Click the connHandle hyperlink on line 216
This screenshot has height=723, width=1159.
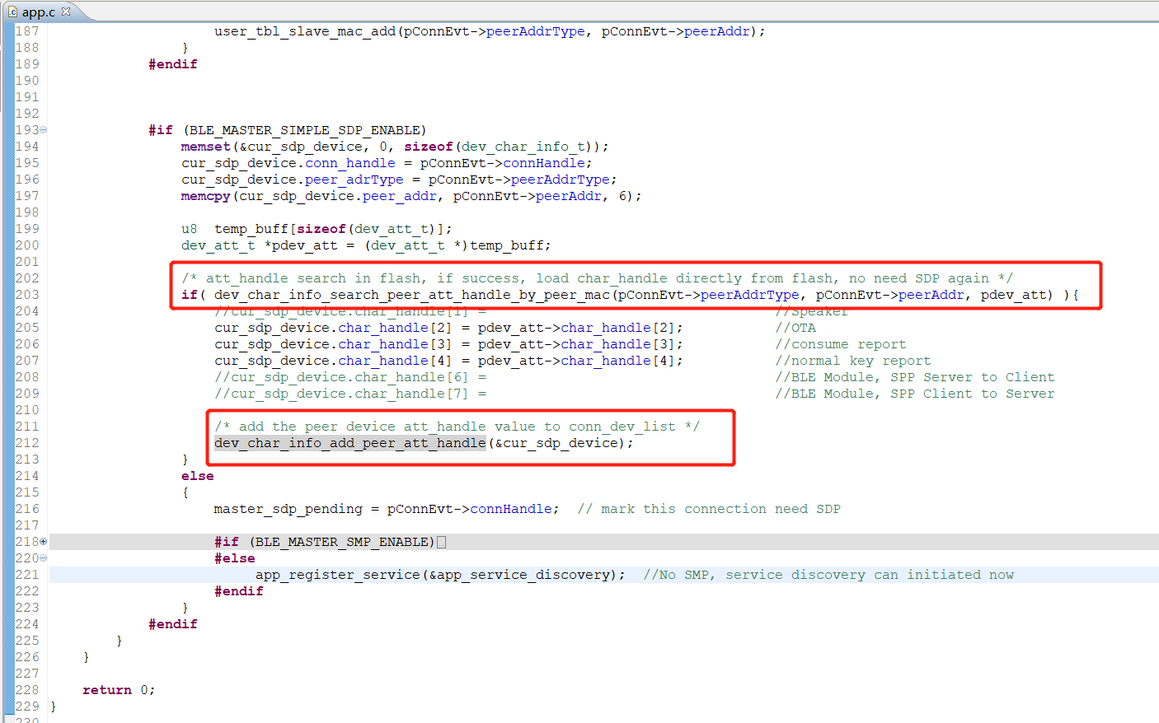coord(513,508)
